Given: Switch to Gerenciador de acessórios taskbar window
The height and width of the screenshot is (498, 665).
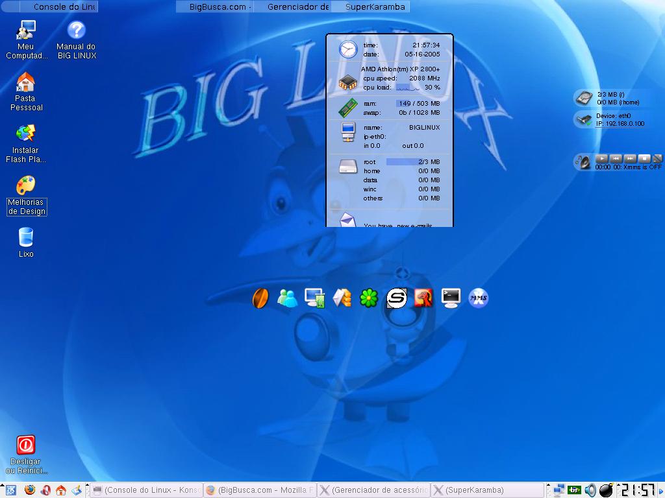Looking at the screenshot, I should point(373,490).
